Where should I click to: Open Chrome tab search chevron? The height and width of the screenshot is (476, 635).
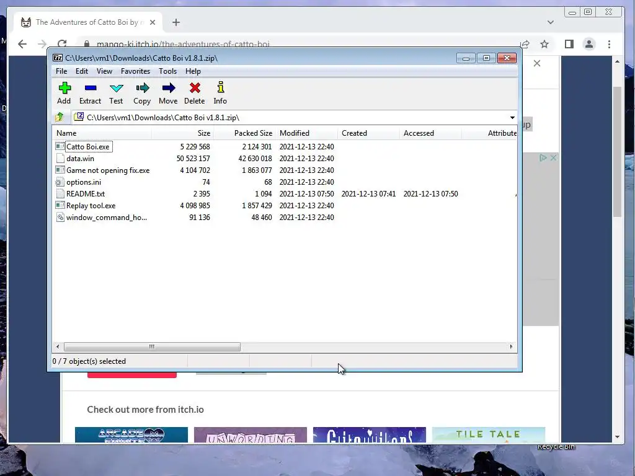coord(551,22)
